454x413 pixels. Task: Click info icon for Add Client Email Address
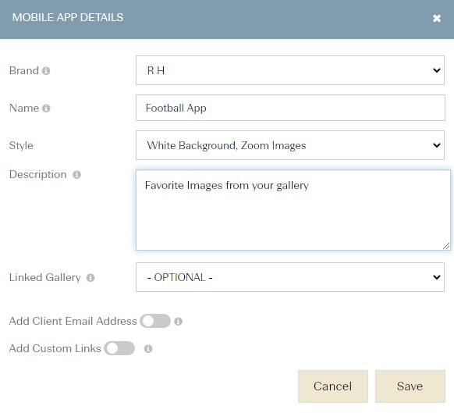[x=179, y=321]
